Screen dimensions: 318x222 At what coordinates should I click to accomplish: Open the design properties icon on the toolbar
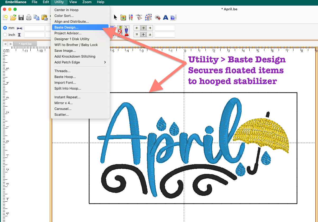(123, 17)
